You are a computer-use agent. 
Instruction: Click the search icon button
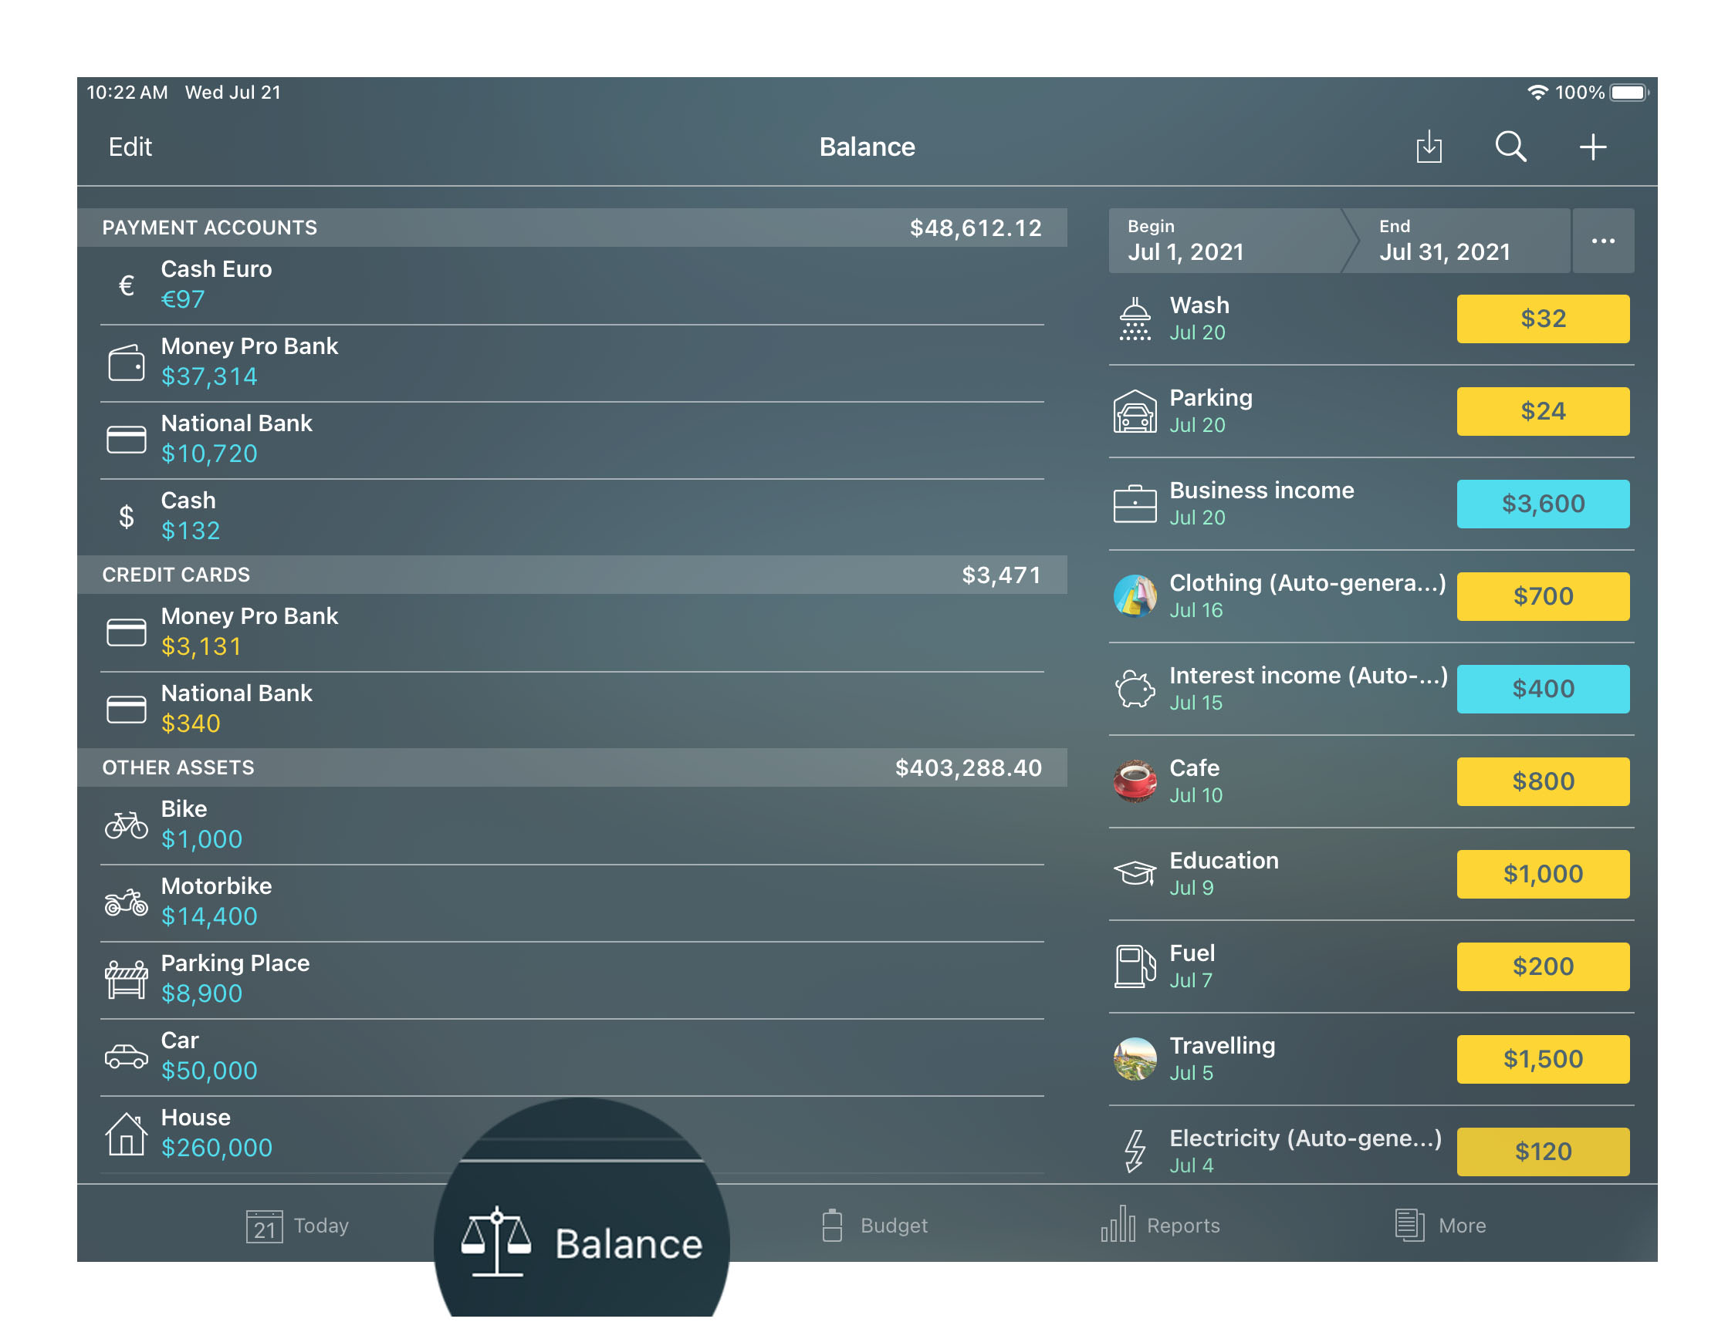(x=1513, y=147)
